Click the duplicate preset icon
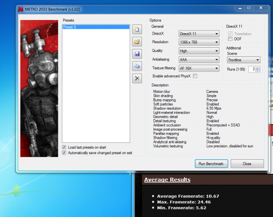This screenshot has width=273, height=217. click(x=136, y=66)
